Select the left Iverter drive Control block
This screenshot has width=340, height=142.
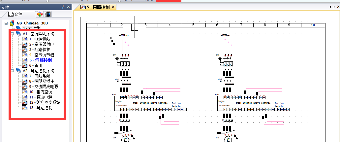point(151,103)
